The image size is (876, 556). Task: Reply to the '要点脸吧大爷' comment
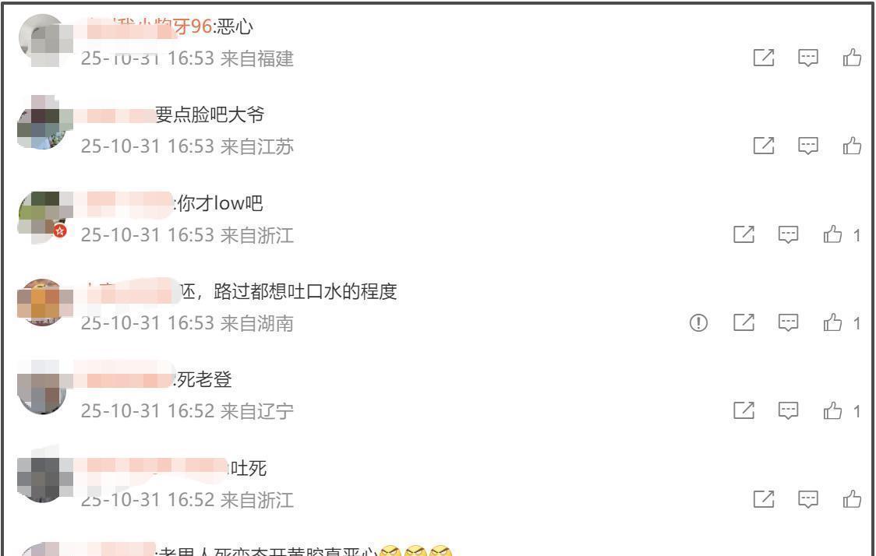click(808, 146)
